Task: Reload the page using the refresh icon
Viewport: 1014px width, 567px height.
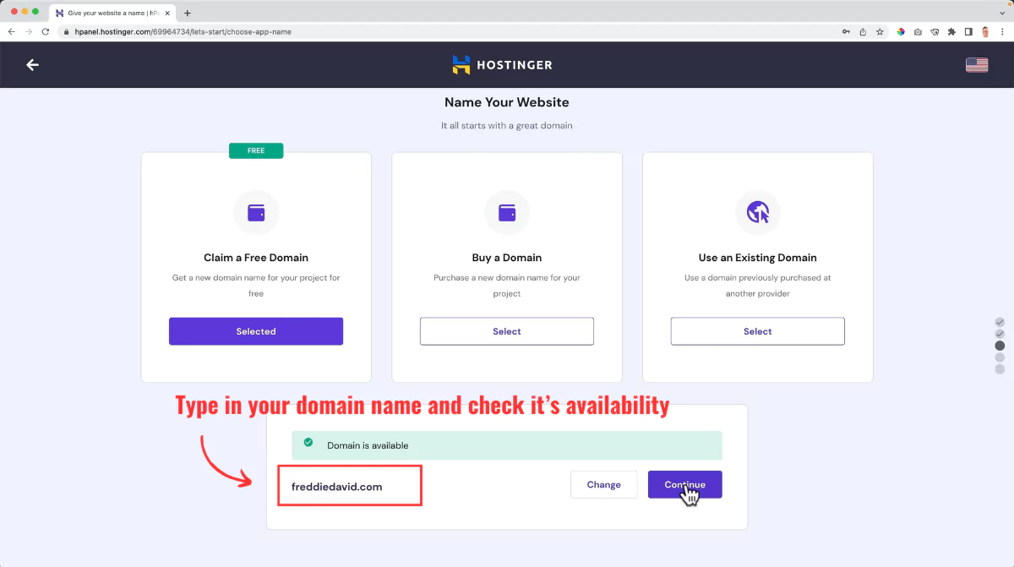Action: pos(46,31)
